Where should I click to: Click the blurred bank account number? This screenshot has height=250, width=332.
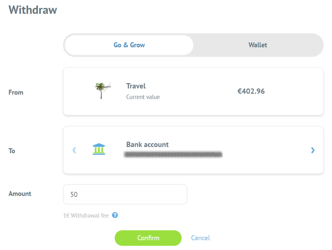174,155
